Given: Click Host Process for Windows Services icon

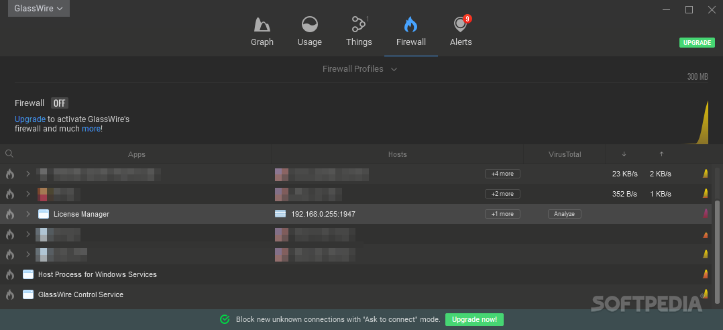Looking at the screenshot, I should (x=28, y=274).
